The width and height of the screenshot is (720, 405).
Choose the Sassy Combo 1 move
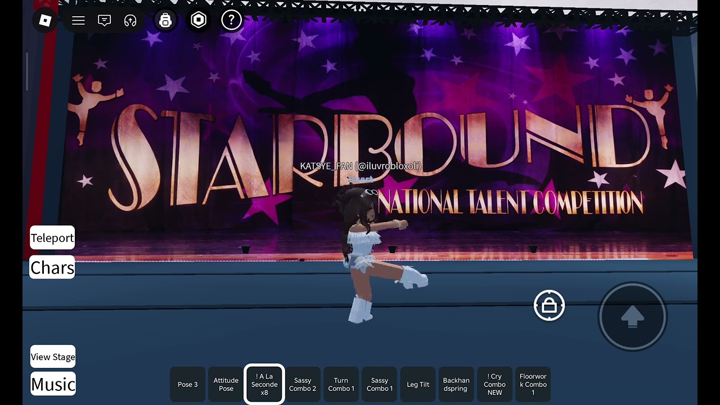pyautogui.click(x=380, y=385)
